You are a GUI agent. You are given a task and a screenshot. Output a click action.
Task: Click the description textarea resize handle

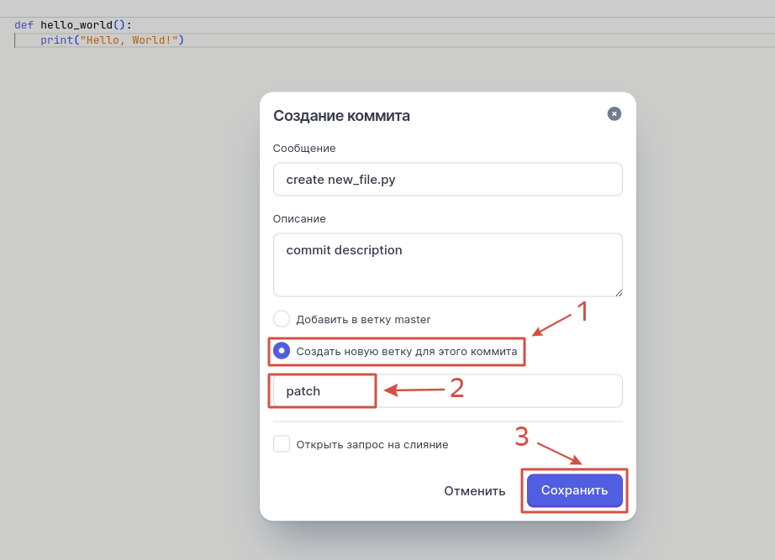coord(618,292)
